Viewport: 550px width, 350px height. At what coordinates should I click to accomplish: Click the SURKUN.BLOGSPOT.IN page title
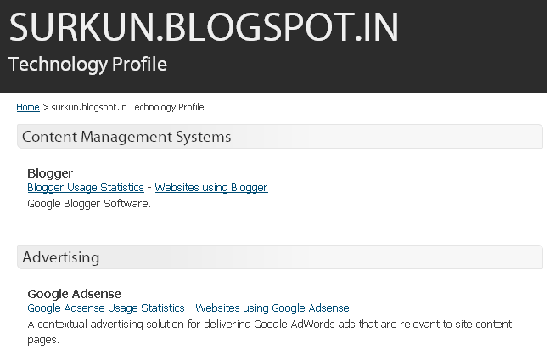pos(204,27)
